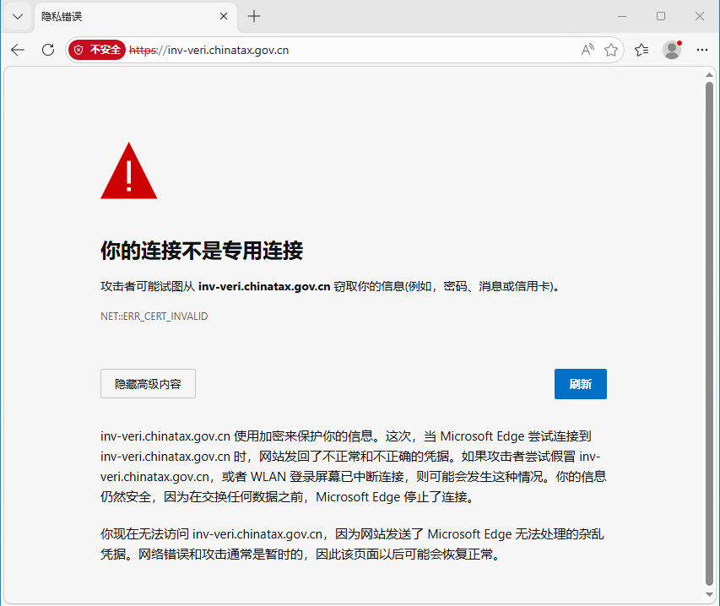Open the tab actions menu chevron
This screenshot has height=606, width=720.
click(x=17, y=16)
